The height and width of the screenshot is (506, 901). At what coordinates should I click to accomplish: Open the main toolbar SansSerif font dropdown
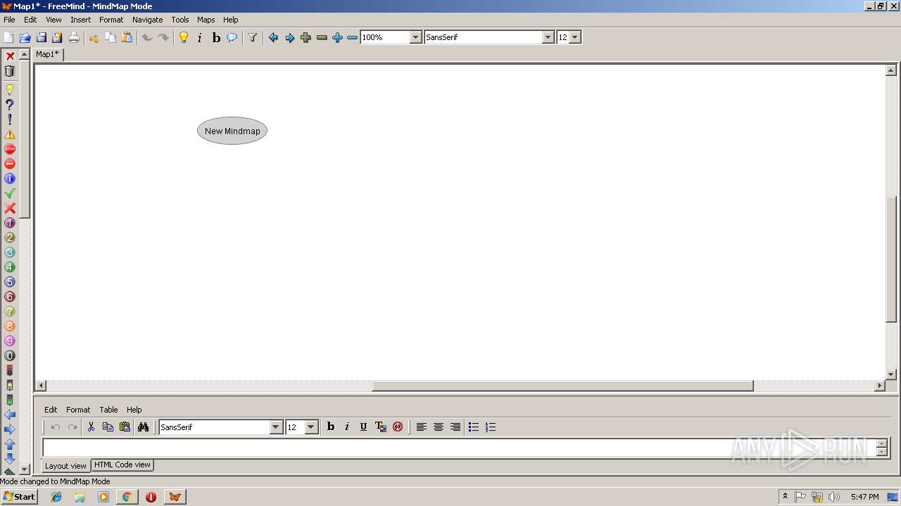click(x=548, y=37)
